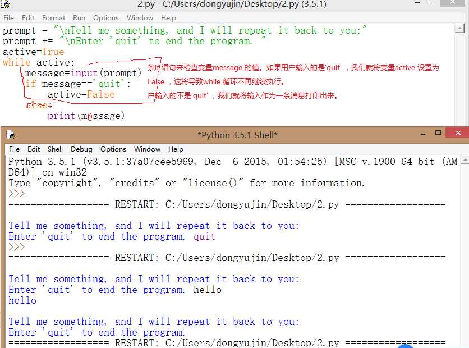Screen dimensions: 469x348
Task: Click the 'quit' input in the shell output
Action: click(x=204, y=237)
